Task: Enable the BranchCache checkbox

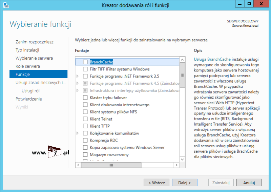Action: point(85,62)
